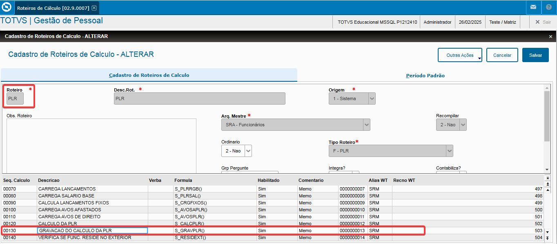
Task: Move down one row in the grid
Action: pyautogui.click(x=548, y=232)
